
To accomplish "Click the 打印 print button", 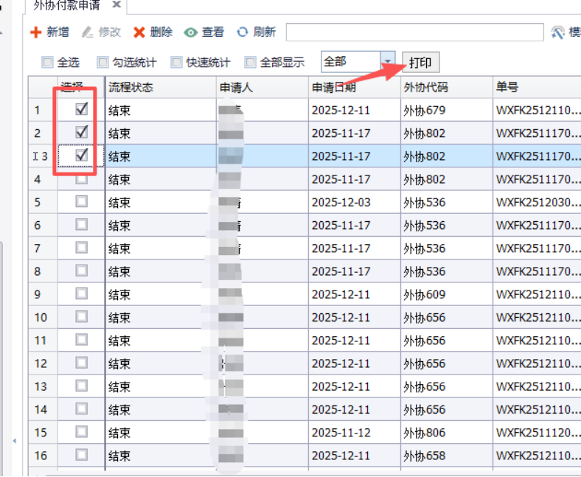I will coord(420,63).
